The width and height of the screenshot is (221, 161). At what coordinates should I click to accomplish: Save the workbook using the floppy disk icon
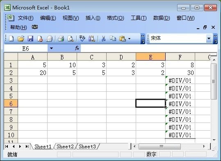click(30, 39)
